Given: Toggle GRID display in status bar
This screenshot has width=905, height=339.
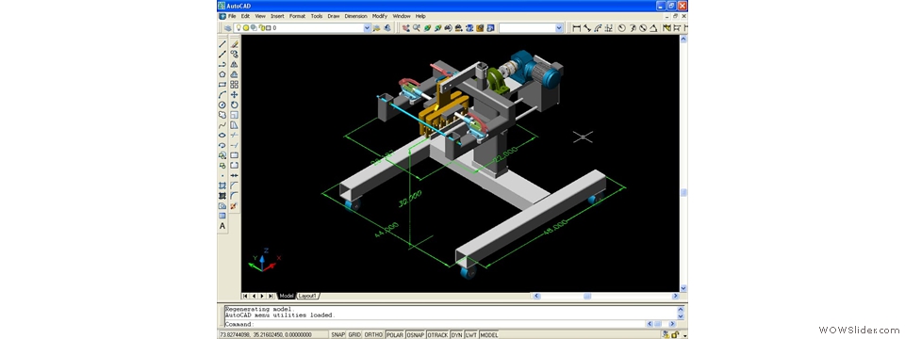Looking at the screenshot, I should [354, 334].
